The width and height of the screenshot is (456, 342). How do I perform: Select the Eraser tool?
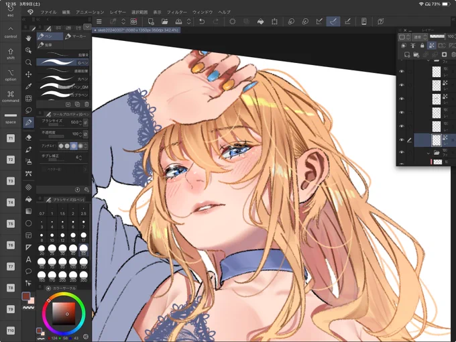click(x=28, y=137)
